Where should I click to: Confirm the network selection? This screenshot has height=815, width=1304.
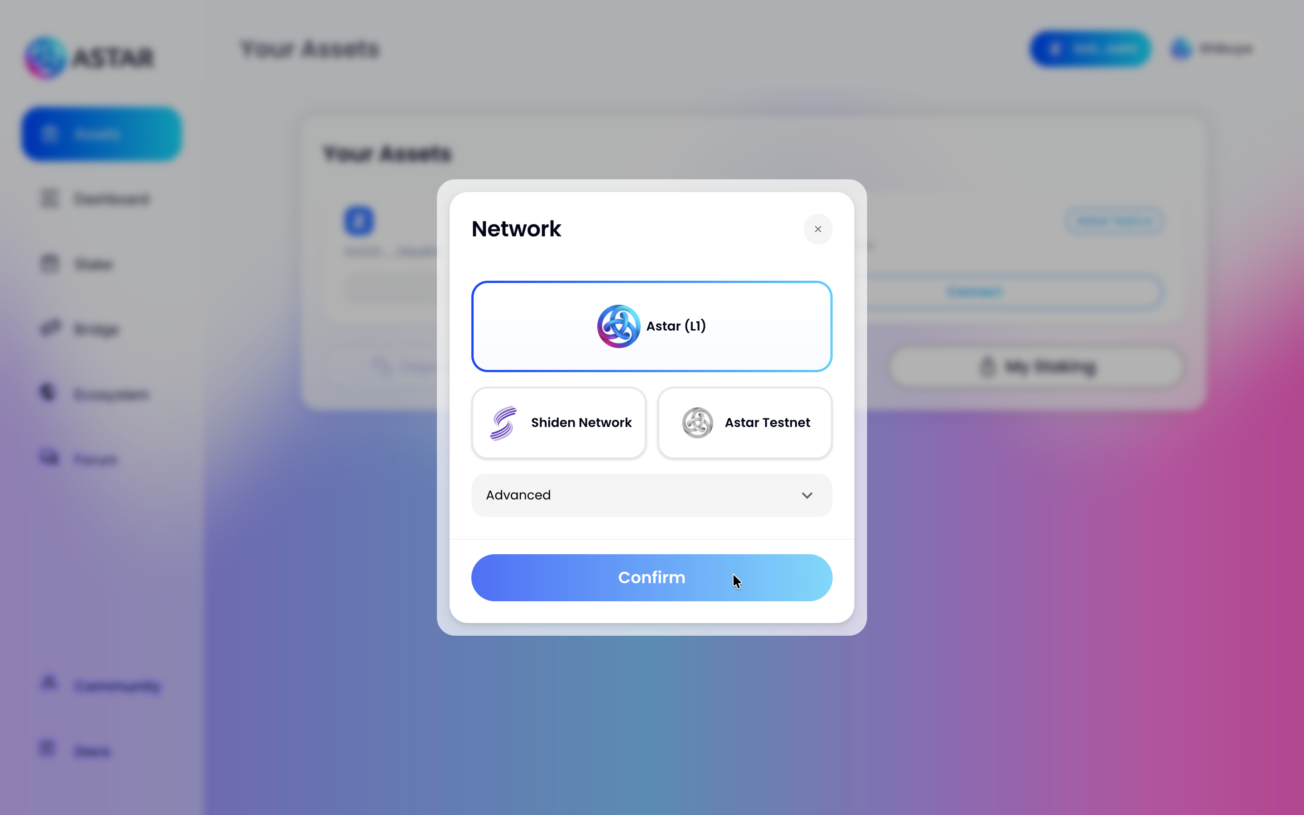[x=652, y=577]
